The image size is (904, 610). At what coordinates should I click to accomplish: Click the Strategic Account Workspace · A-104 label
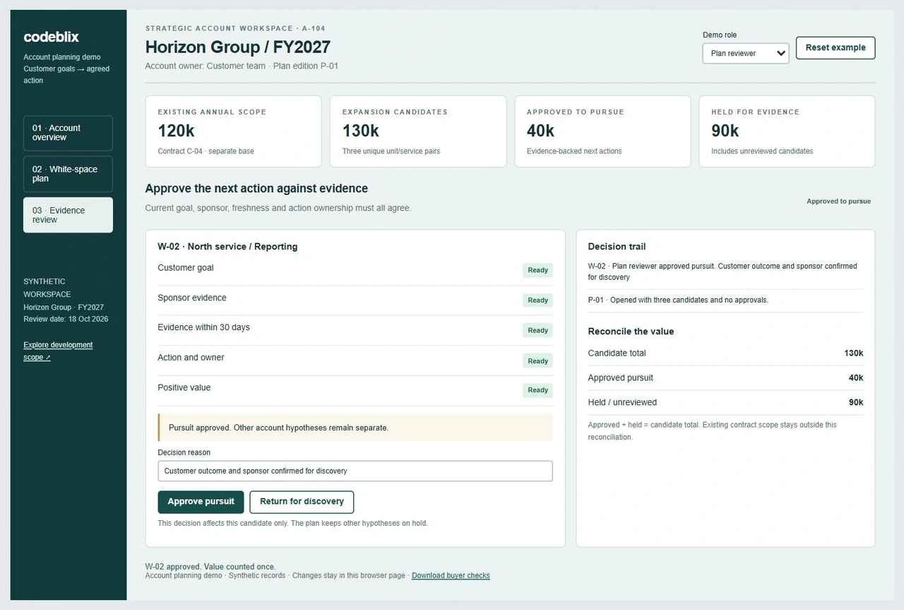235,28
